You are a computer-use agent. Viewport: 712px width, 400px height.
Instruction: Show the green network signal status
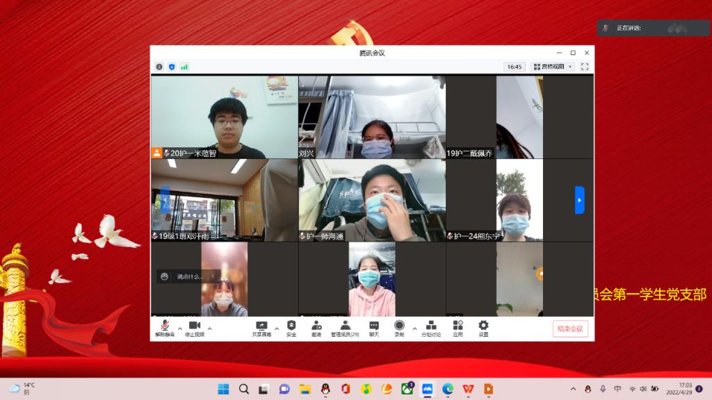click(x=184, y=67)
